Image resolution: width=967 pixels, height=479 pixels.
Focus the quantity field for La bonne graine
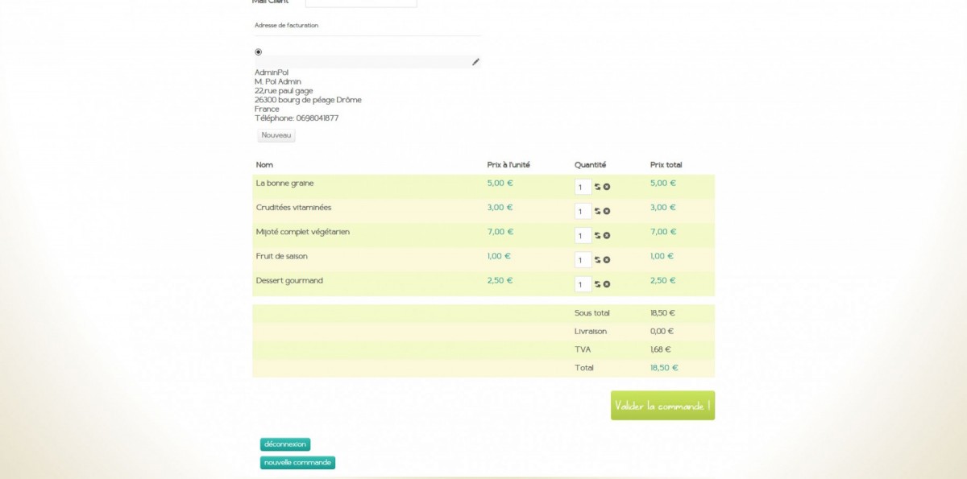pyautogui.click(x=583, y=187)
